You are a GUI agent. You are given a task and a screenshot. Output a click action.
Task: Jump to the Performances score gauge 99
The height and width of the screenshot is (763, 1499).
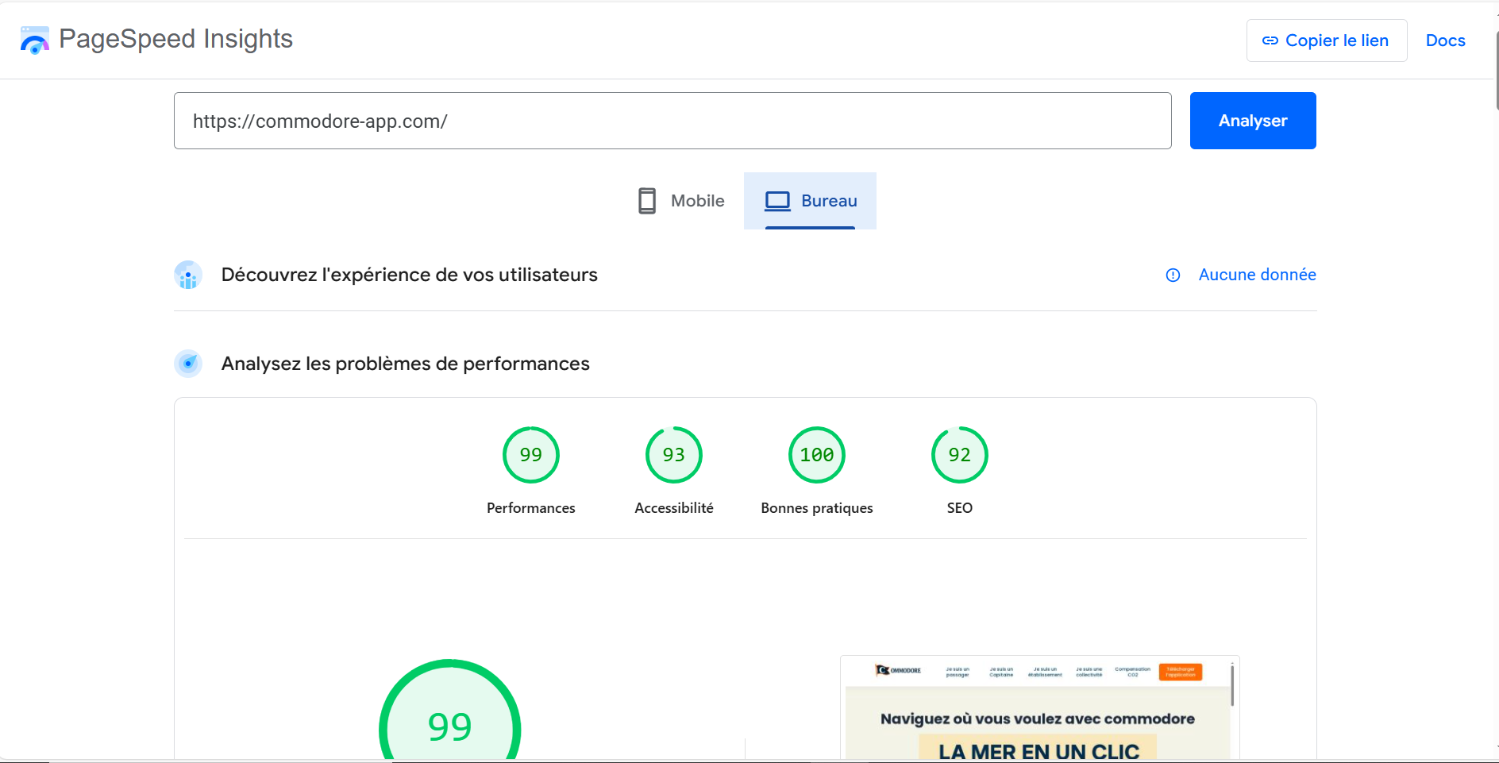click(530, 455)
